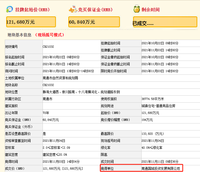Click the 最高限价 value 133,820（万元）
The height and width of the screenshot is (172, 200).
153,134
